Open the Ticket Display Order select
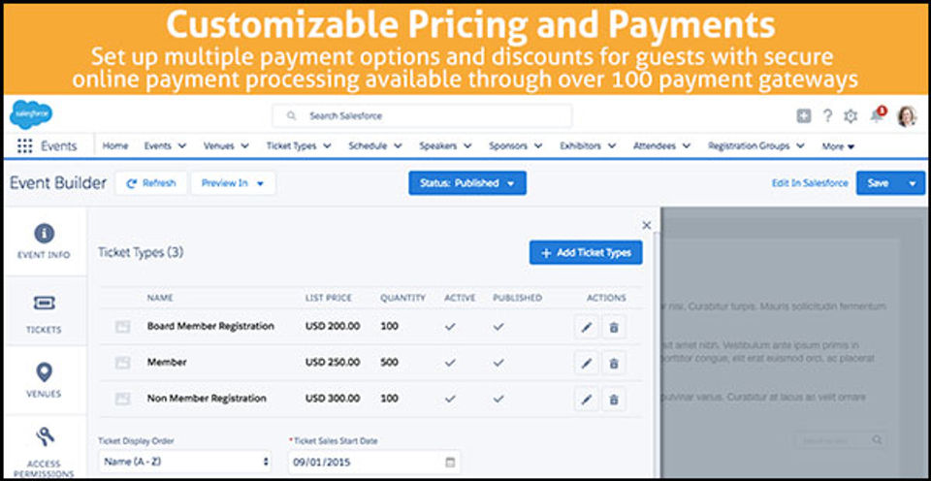The image size is (931, 481). pos(184,462)
